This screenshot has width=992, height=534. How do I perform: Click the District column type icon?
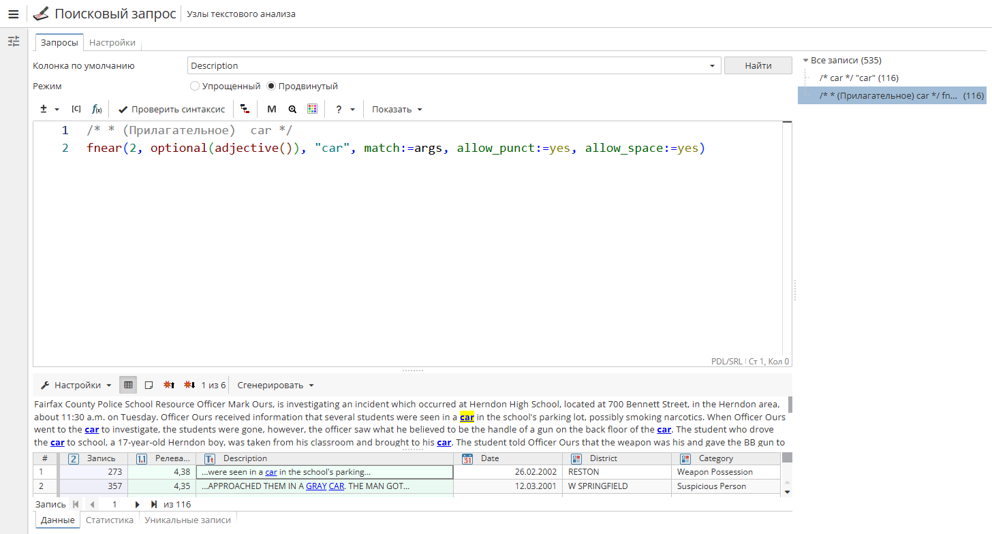coord(576,458)
